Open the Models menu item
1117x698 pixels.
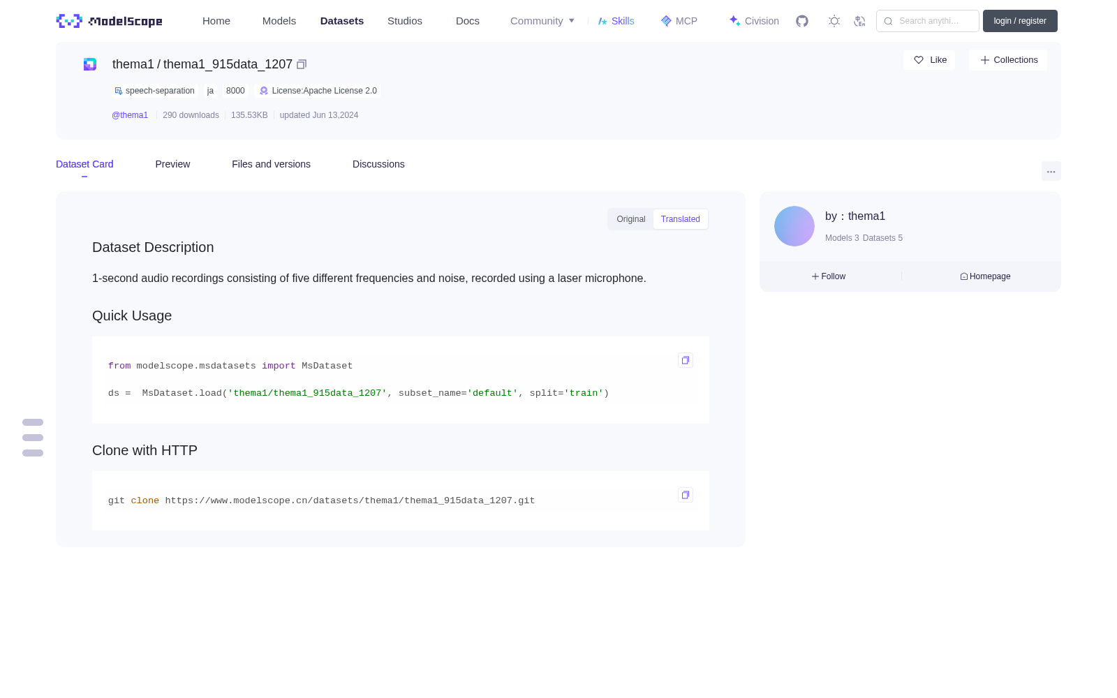coord(279,21)
